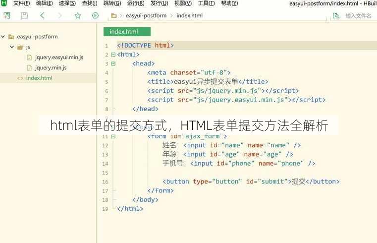Image resolution: width=377 pixels, height=243 pixels.
Task: Open the 选择(S) menu
Action: pyautogui.click(x=67, y=3)
